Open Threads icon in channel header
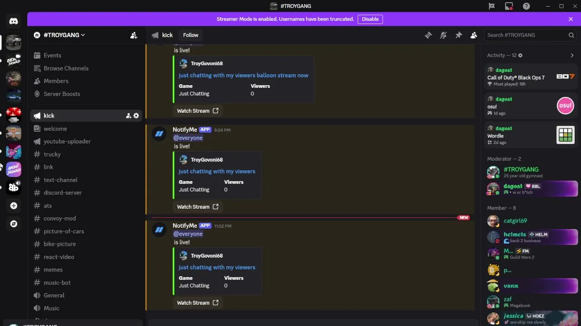The image size is (581, 326). [428, 35]
